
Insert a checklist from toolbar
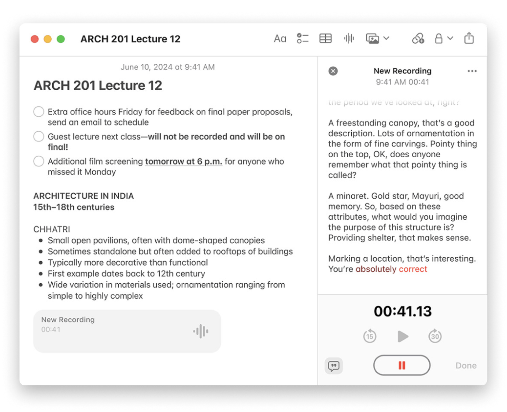click(x=303, y=38)
